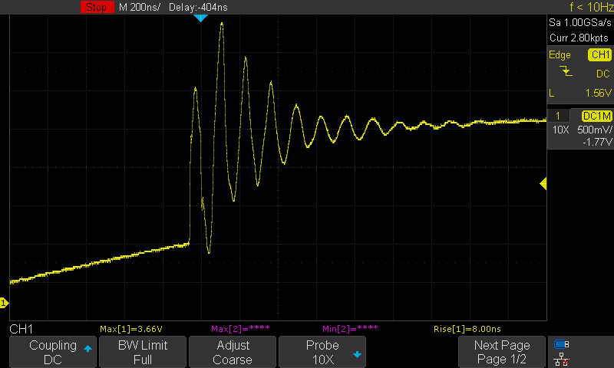Open the Coupling DC selection menu

click(52, 352)
